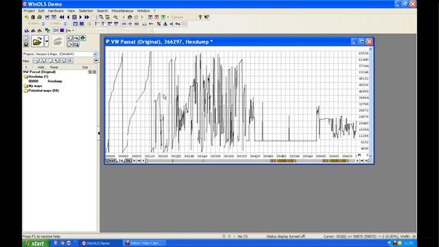The height and width of the screenshot is (247, 439).
Task: Open the Hardware menu
Action: pos(56,11)
